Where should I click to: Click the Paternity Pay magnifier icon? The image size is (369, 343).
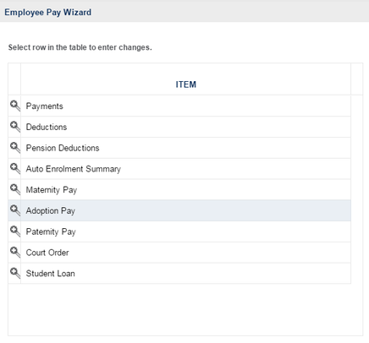tap(15, 231)
